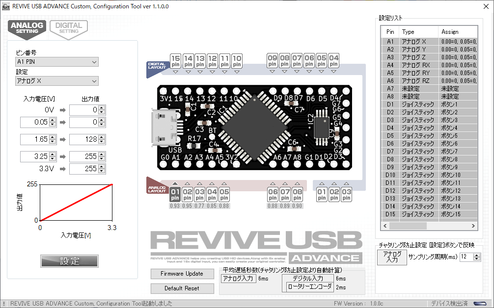Select digital layout pin 08 icon
This screenshot has height=308, width=494.
point(284,61)
